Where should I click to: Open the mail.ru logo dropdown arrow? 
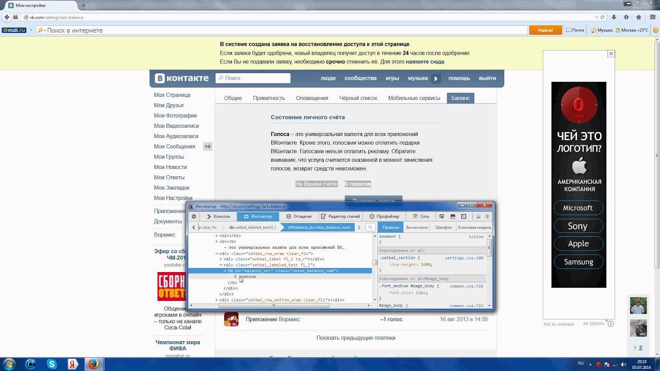click(31, 30)
